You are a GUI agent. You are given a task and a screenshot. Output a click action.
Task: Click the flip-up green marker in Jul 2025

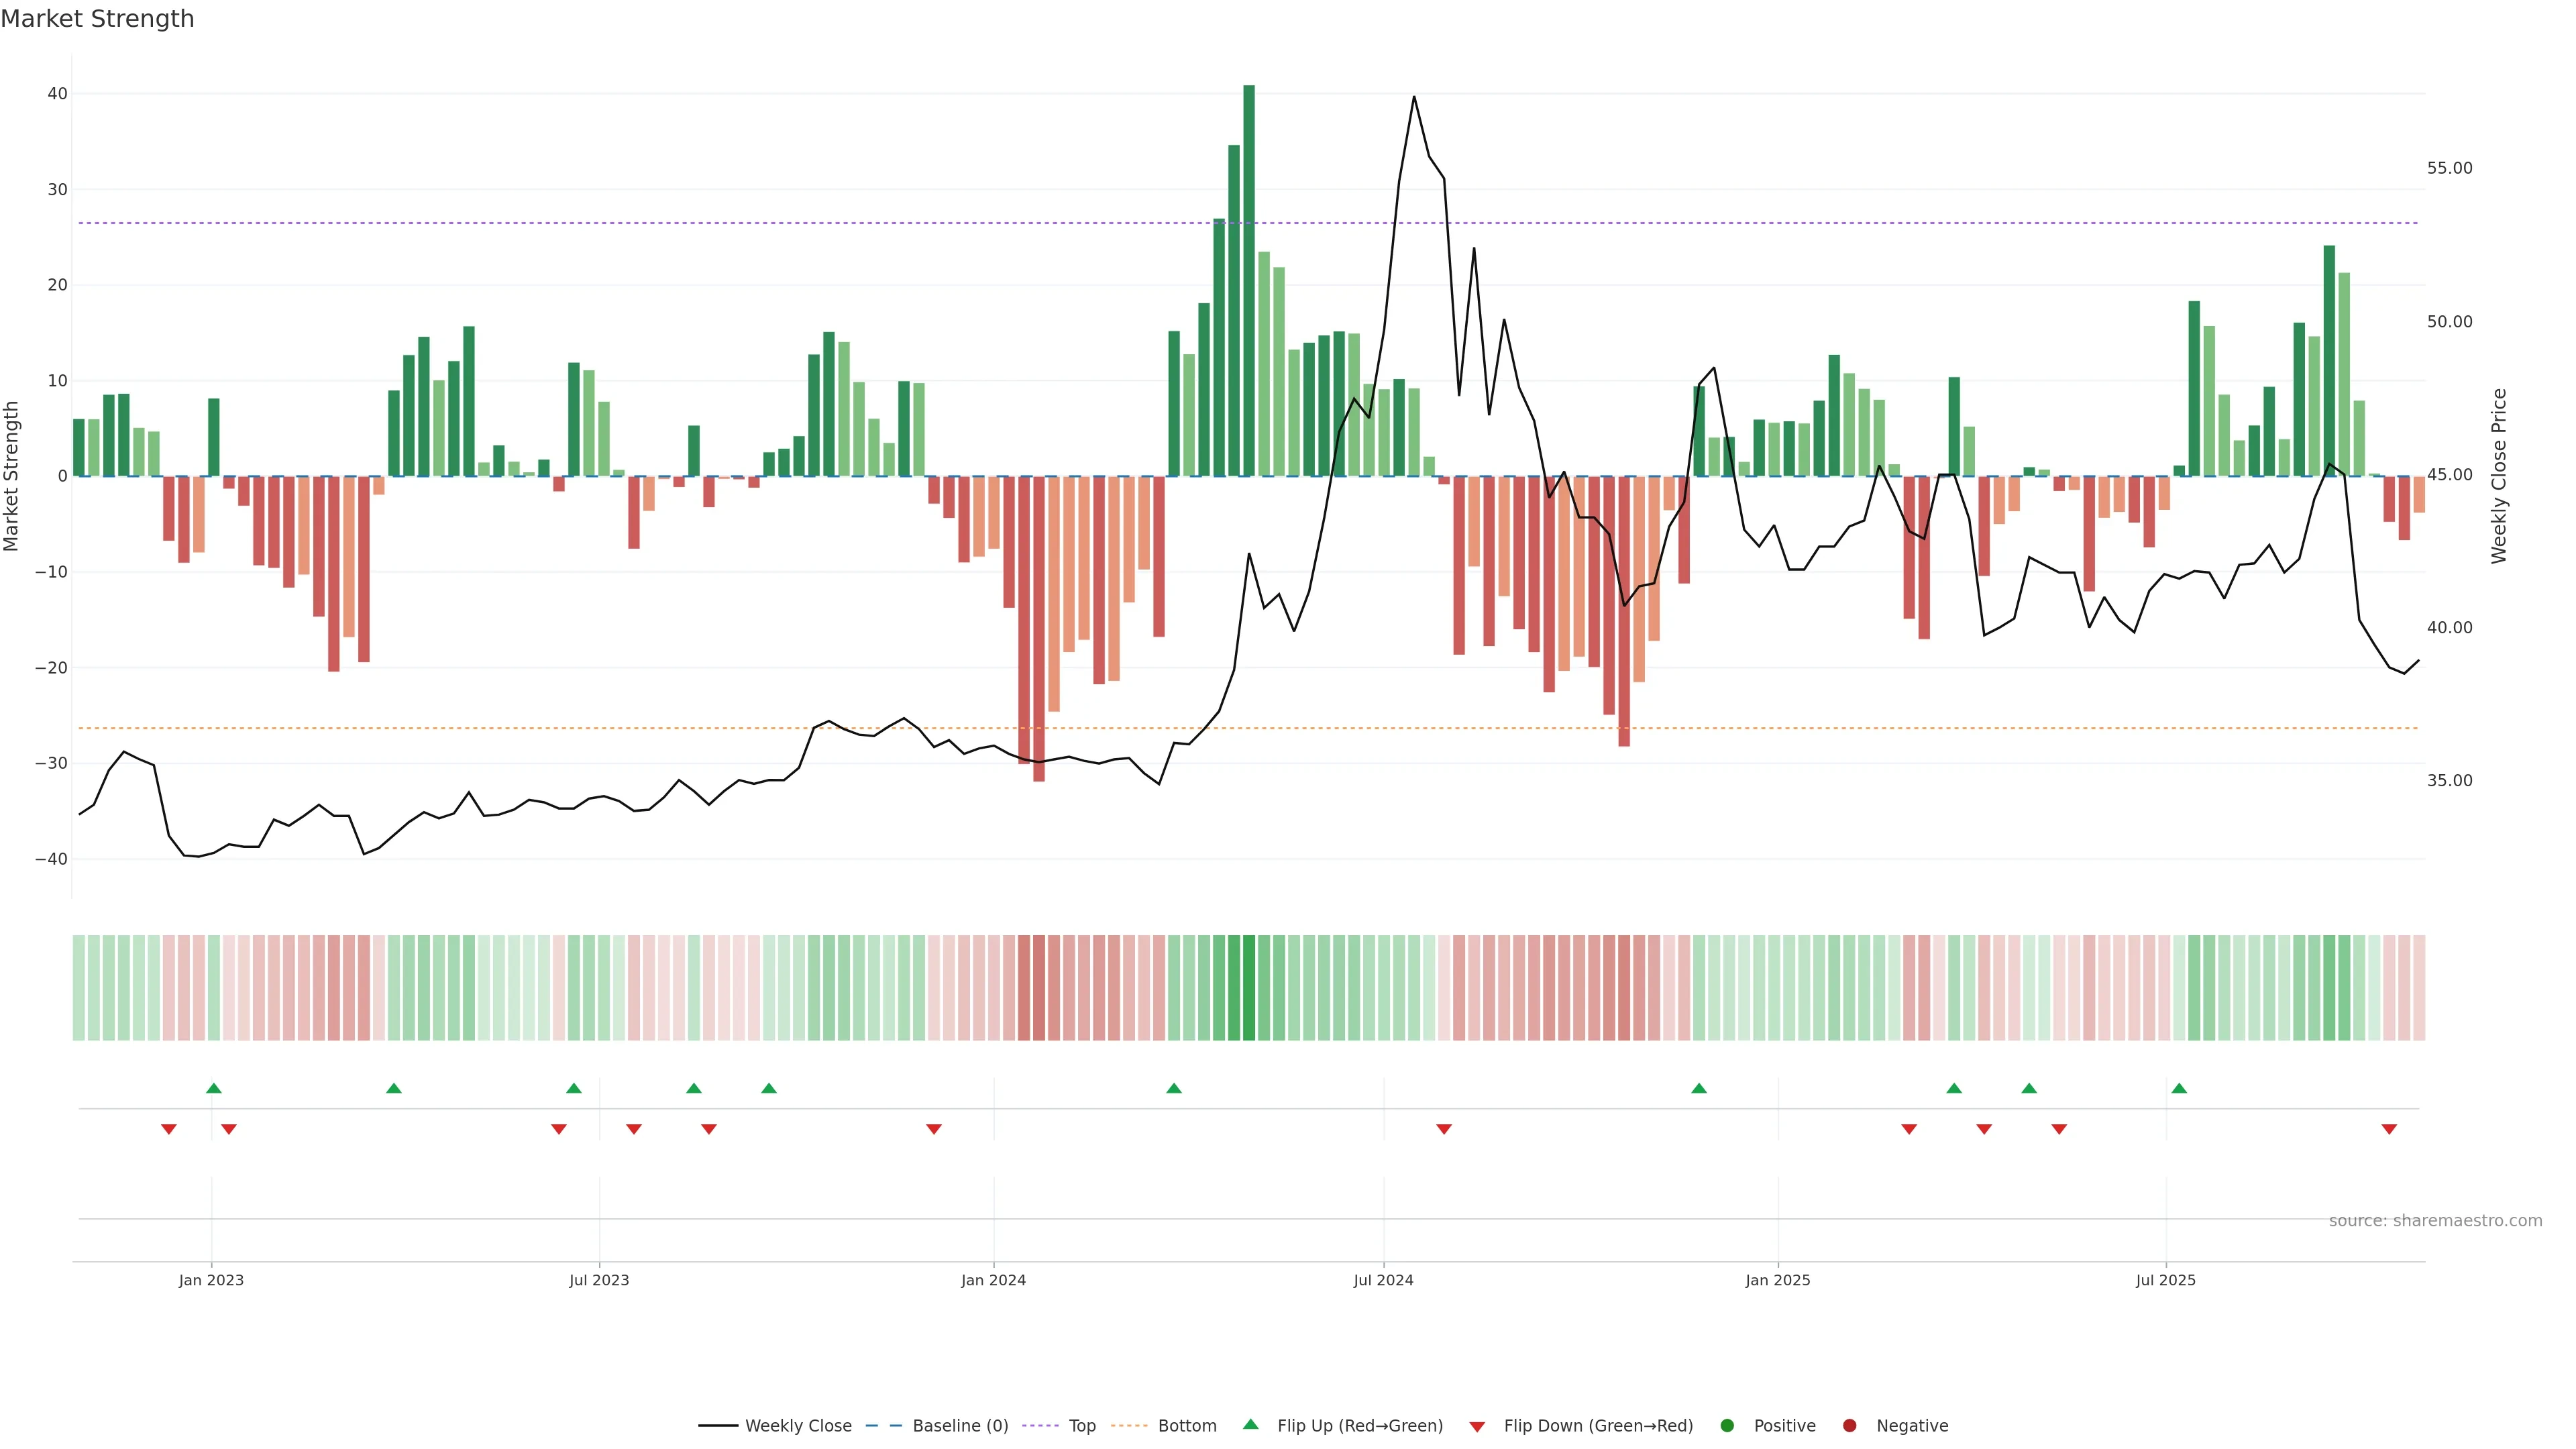coord(2179,1088)
